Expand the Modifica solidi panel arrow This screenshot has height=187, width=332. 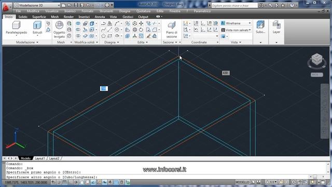pos(97,43)
